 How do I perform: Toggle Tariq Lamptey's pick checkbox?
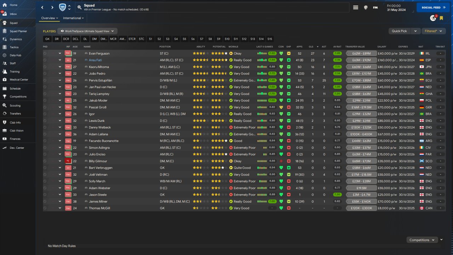(45, 94)
